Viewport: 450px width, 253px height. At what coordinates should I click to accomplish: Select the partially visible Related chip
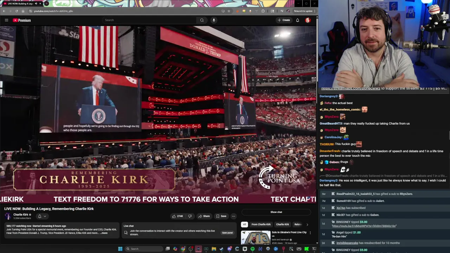[x=298, y=224]
